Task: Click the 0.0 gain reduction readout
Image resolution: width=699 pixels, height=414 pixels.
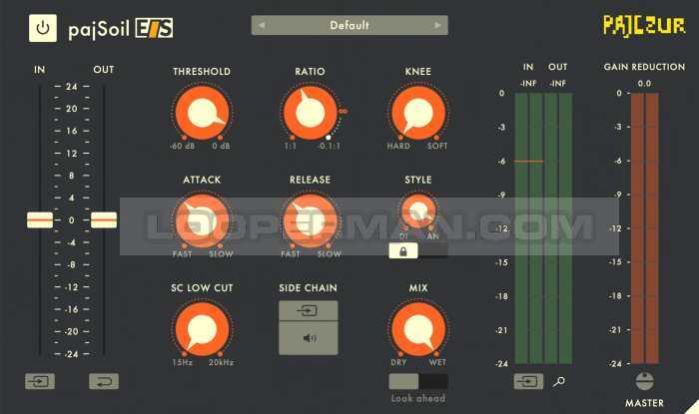Action: (644, 83)
